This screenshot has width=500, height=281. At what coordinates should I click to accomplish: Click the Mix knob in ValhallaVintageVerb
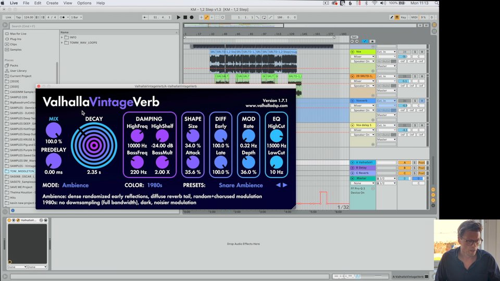[x=54, y=131]
